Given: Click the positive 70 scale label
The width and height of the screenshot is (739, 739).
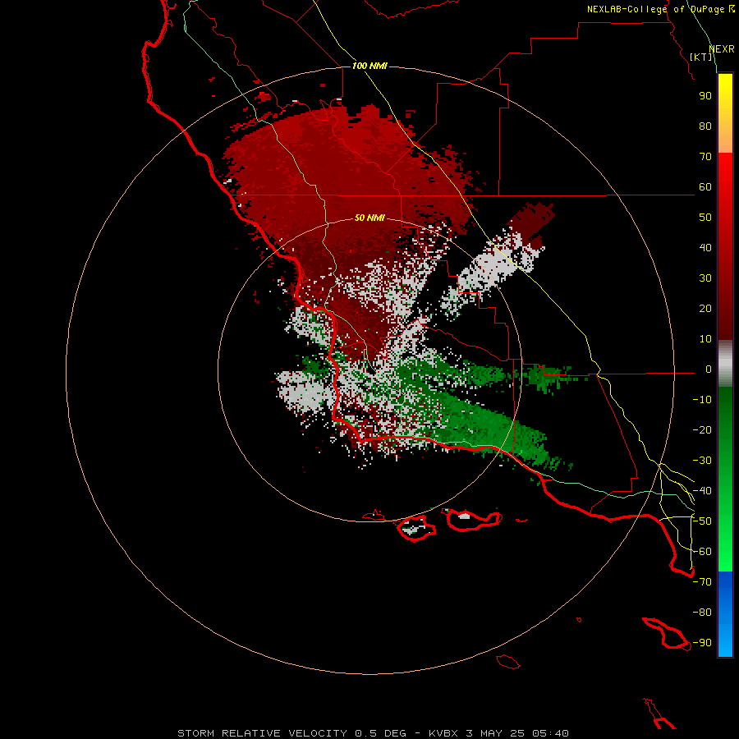Looking at the screenshot, I should tap(705, 157).
